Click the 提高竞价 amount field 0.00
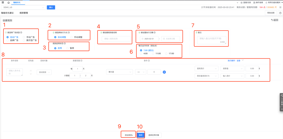 (252, 69)
